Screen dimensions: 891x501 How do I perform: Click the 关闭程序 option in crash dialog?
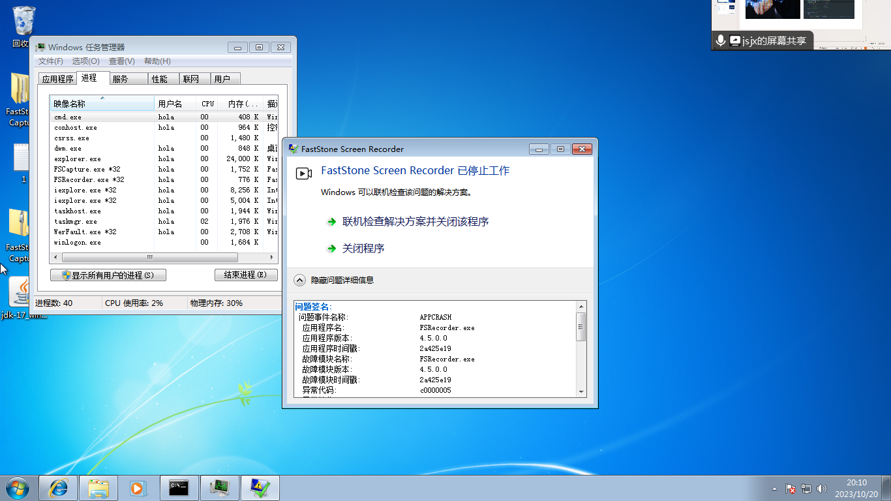[363, 249]
